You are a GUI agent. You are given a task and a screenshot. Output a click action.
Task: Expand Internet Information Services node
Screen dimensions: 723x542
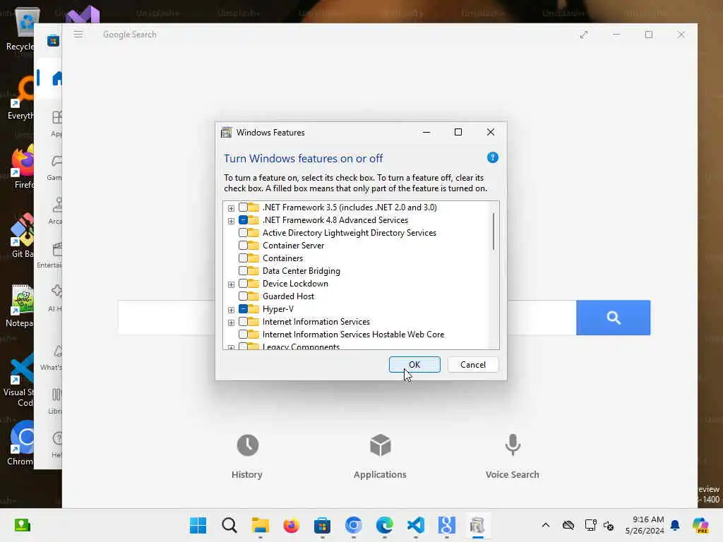(x=231, y=322)
